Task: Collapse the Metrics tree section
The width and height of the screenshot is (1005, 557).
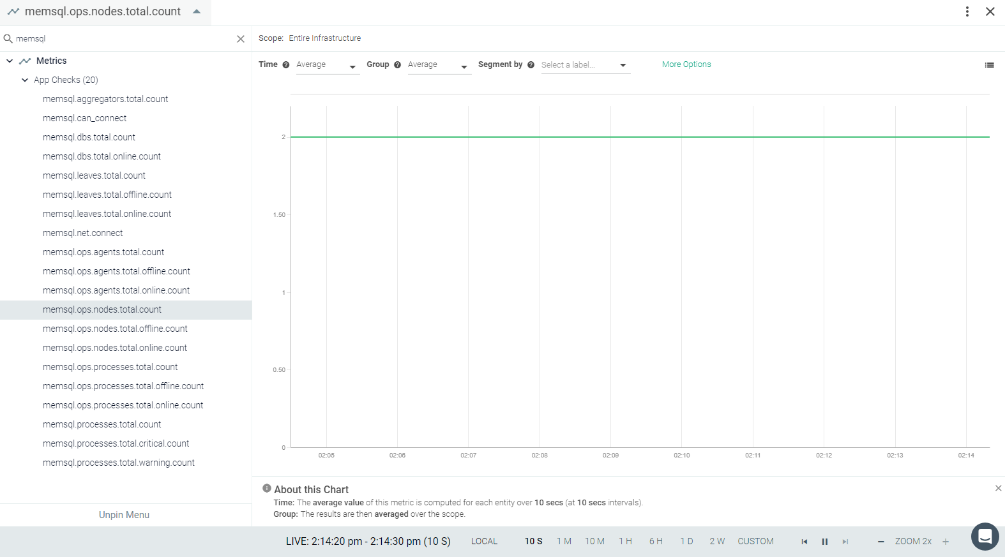Action: 10,61
